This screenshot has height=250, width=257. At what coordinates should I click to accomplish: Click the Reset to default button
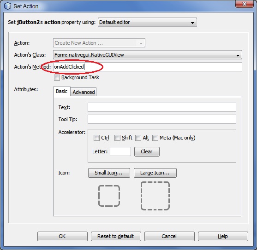pos(116,236)
